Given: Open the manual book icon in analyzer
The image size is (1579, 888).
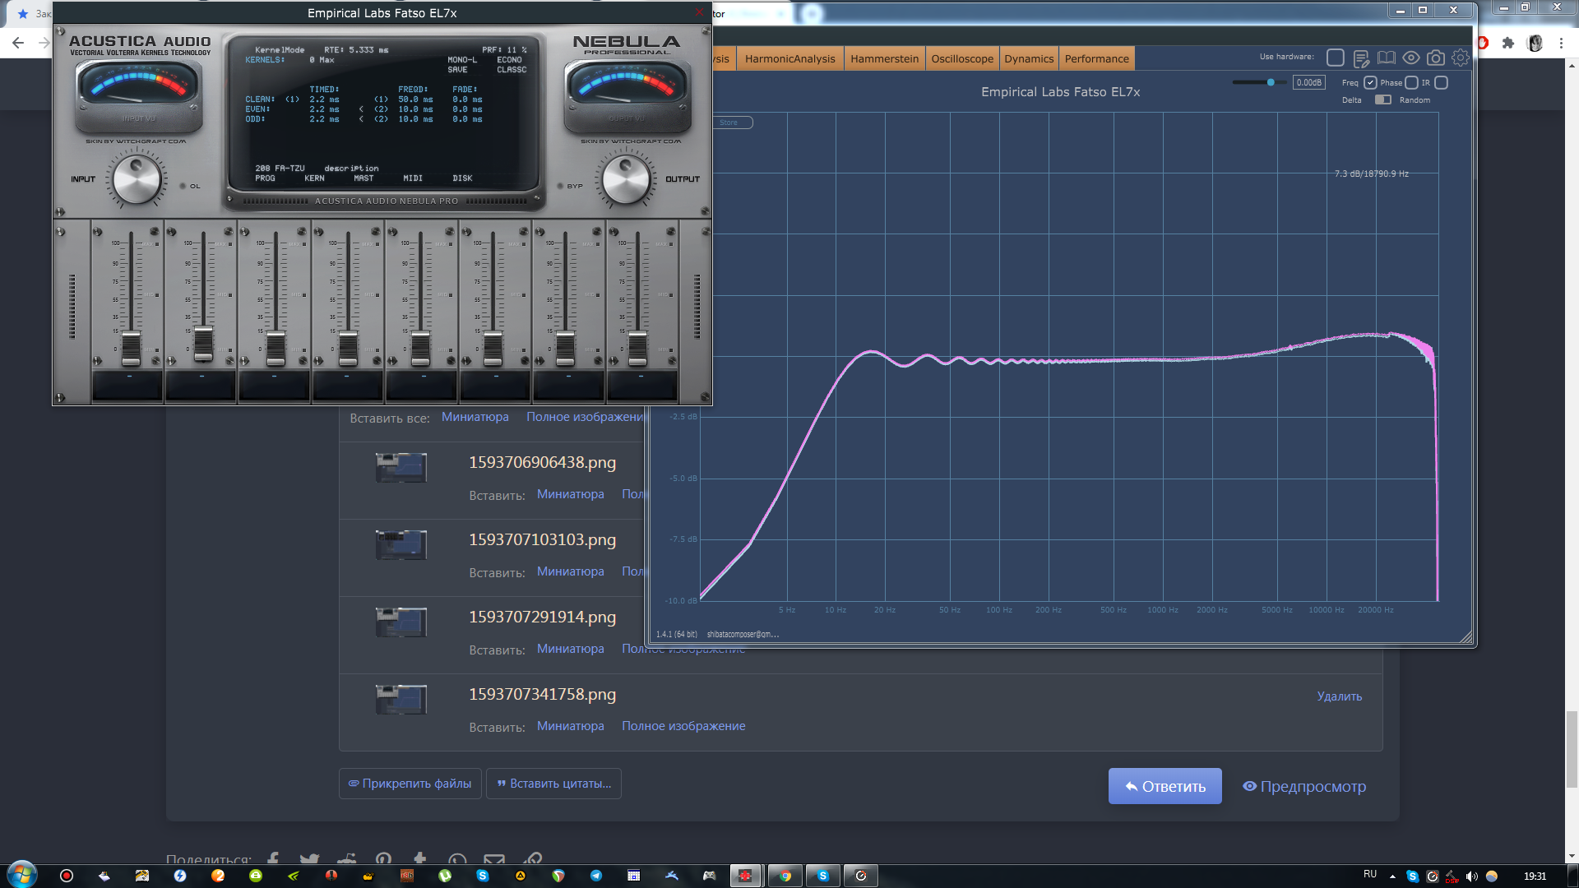Looking at the screenshot, I should (x=1387, y=58).
